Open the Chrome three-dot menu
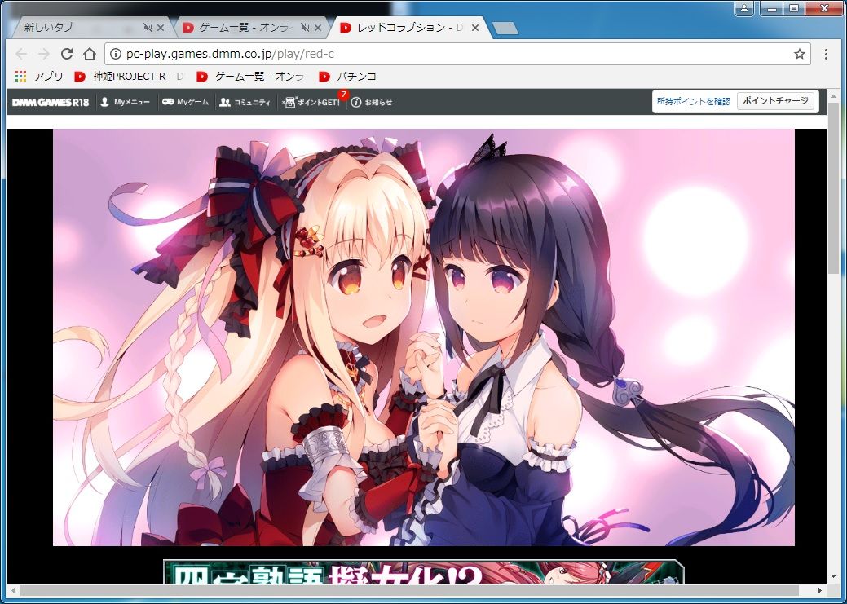This screenshot has width=847, height=604. pos(826,54)
